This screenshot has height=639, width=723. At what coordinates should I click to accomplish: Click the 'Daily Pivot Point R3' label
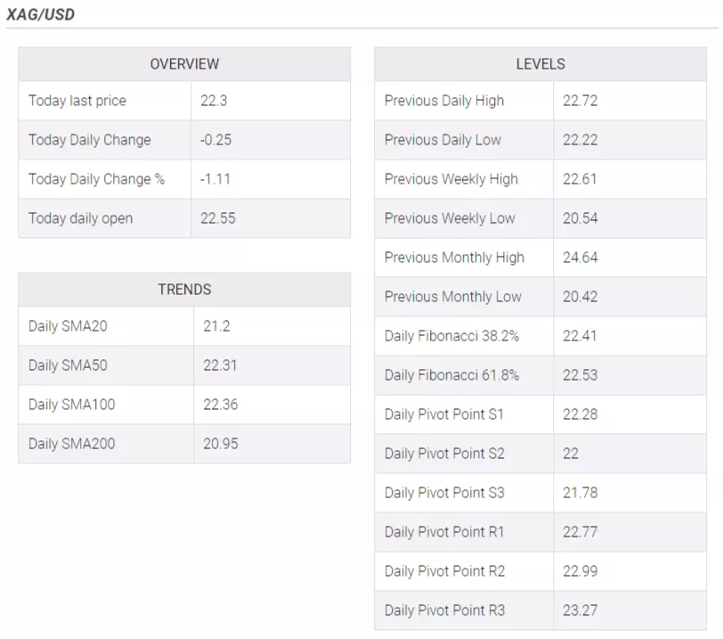pos(445,610)
